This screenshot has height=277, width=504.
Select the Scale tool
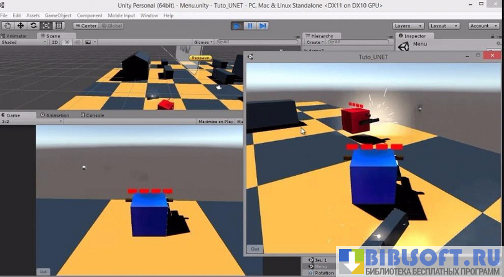pyautogui.click(x=46, y=25)
